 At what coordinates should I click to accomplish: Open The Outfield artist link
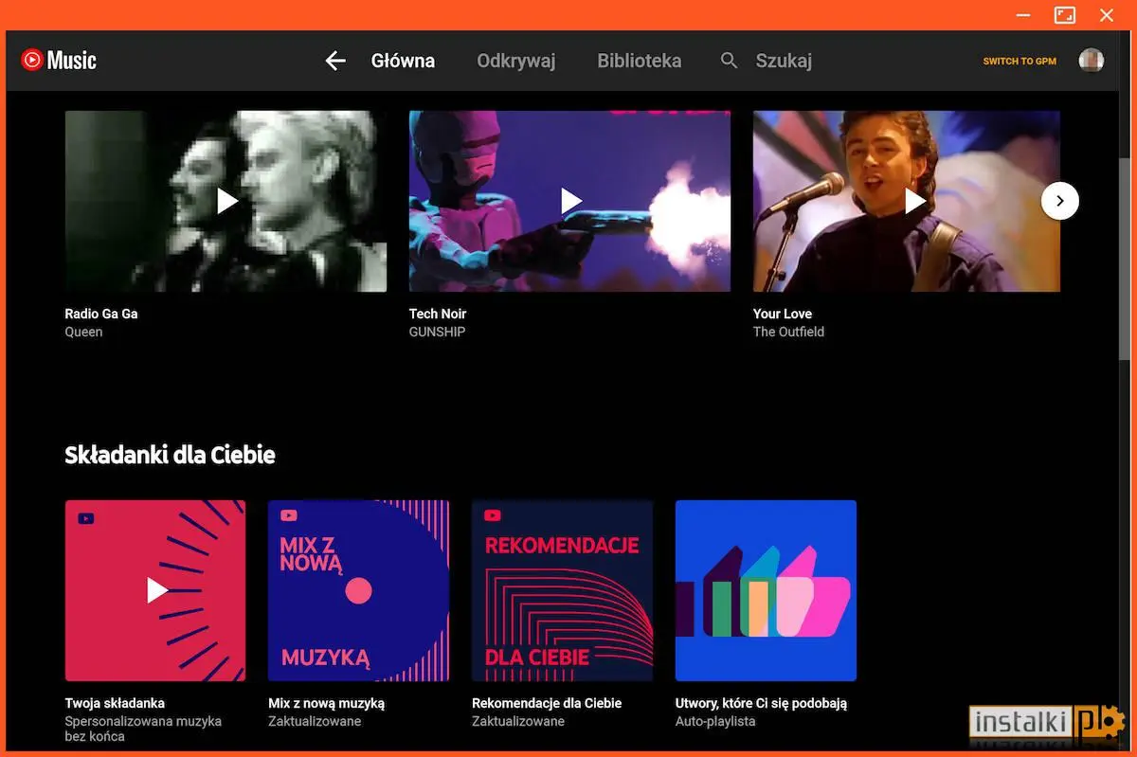[788, 332]
